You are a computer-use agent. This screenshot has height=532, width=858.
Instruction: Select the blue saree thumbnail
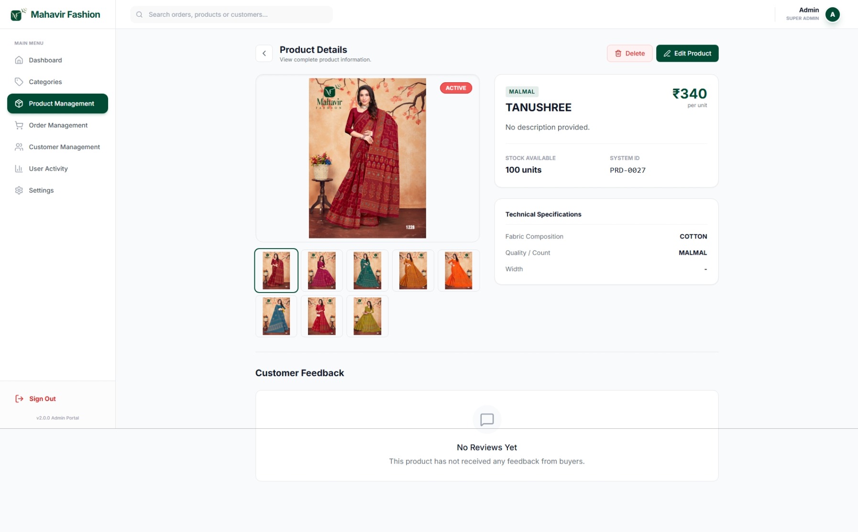(x=276, y=316)
